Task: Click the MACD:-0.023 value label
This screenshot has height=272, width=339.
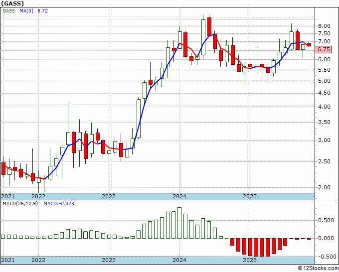Action: (59, 204)
